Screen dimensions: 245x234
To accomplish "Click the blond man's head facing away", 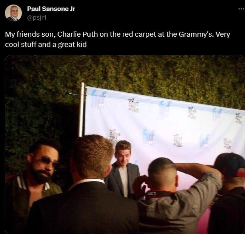I will 92,157.
